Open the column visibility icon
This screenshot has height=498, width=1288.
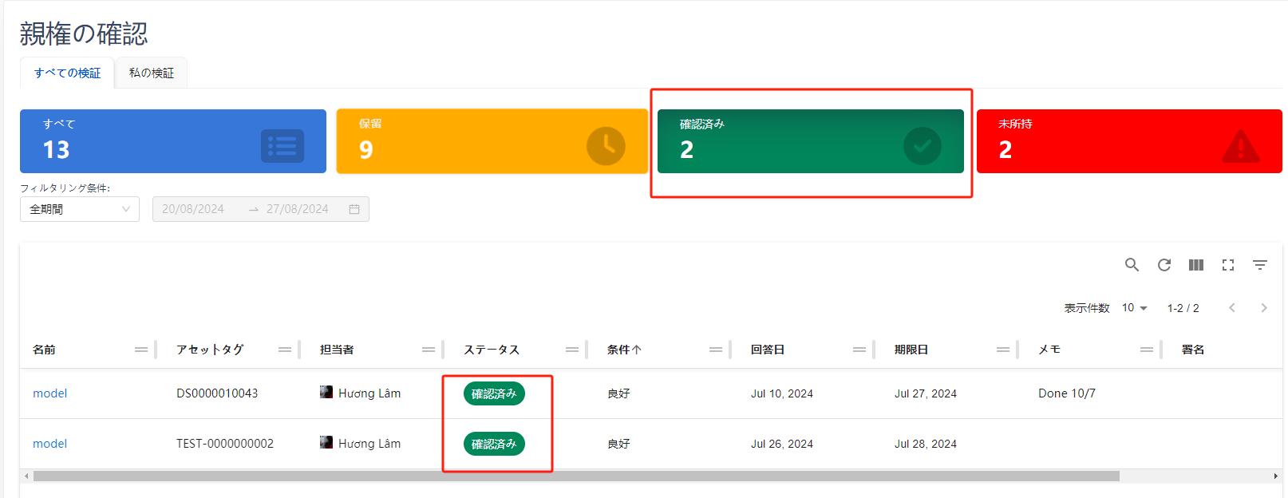1195,265
